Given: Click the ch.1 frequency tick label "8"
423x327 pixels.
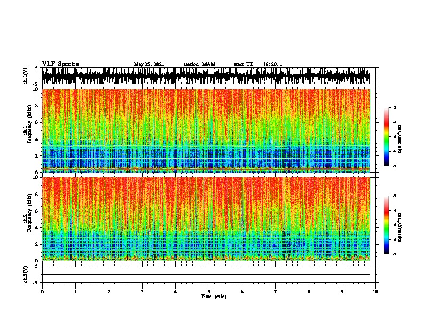Looking at the screenshot, I should 37,106.
